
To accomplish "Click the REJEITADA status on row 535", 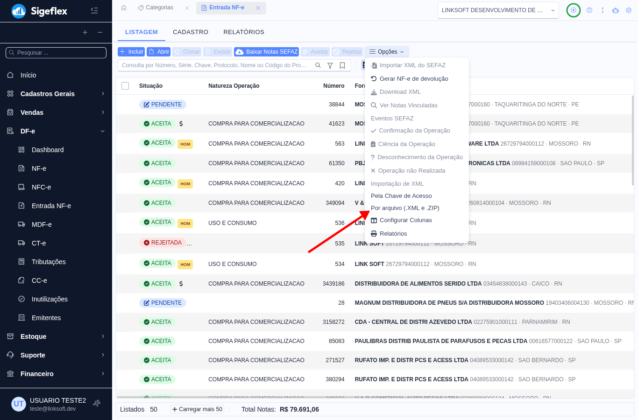I will coord(163,243).
